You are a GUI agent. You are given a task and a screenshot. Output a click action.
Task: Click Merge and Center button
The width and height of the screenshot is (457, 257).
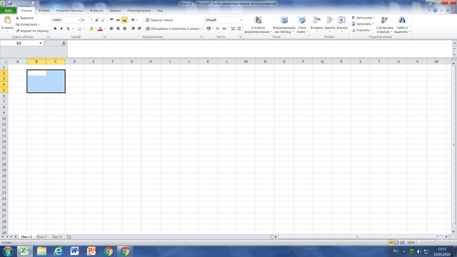173,29
